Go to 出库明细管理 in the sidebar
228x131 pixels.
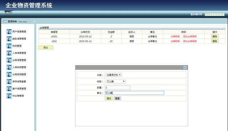(x=19, y=75)
